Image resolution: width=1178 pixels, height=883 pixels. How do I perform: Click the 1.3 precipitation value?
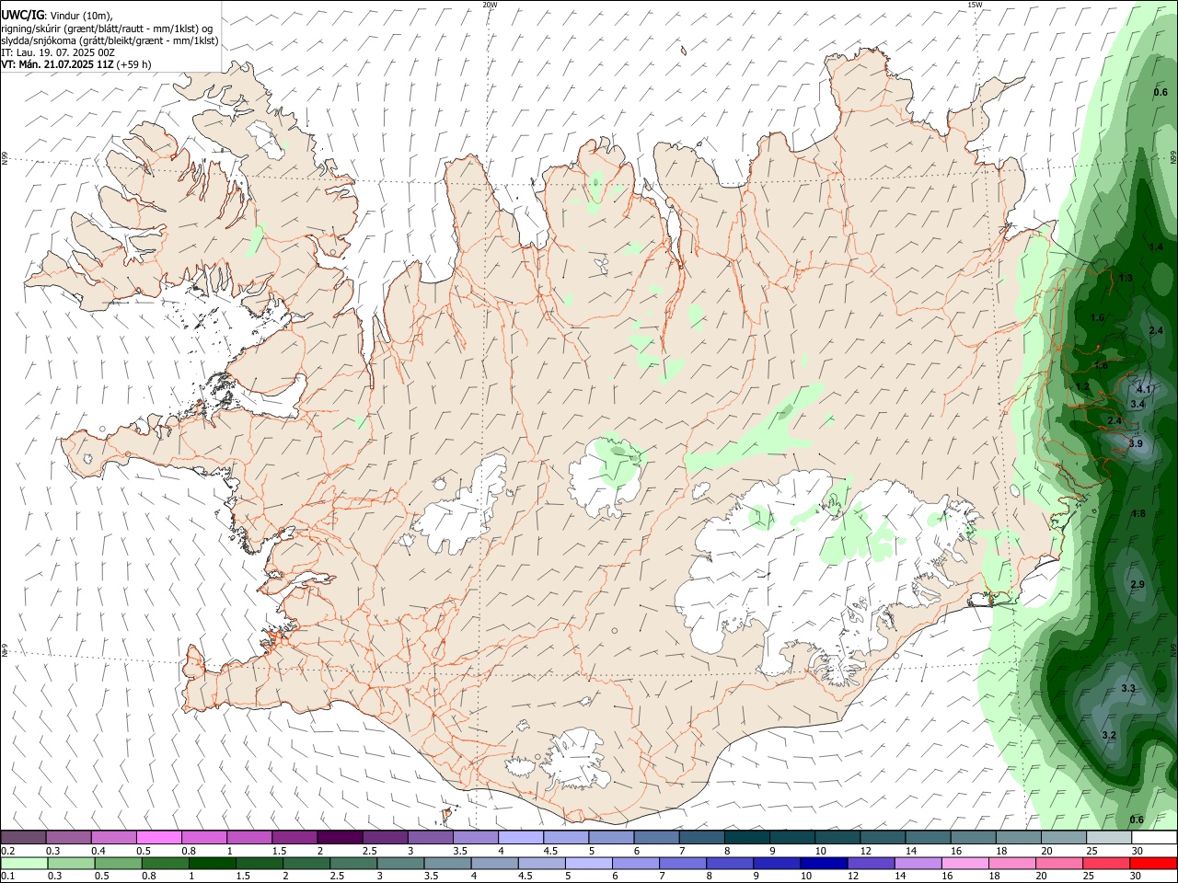point(1126,278)
